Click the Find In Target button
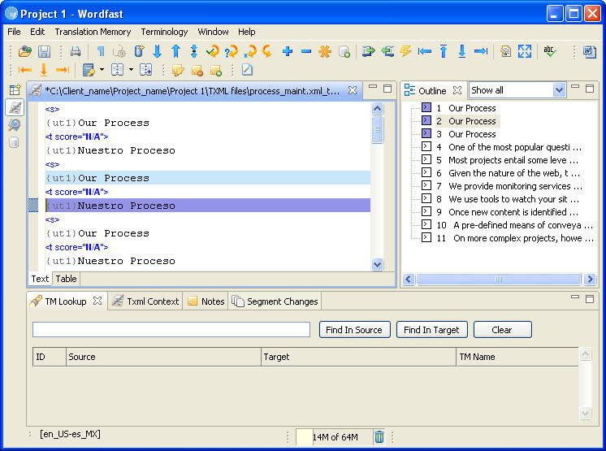This screenshot has width=606, height=451. tap(431, 330)
